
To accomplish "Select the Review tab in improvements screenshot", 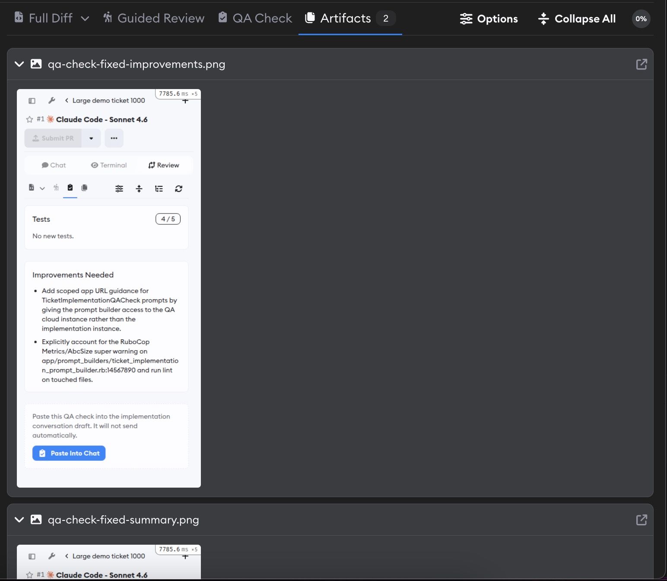I will pos(164,165).
